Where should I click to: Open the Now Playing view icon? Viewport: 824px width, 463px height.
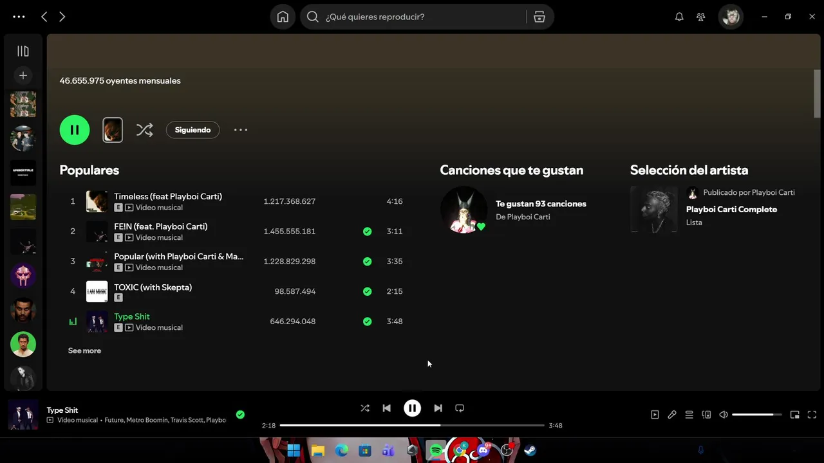[655, 415]
